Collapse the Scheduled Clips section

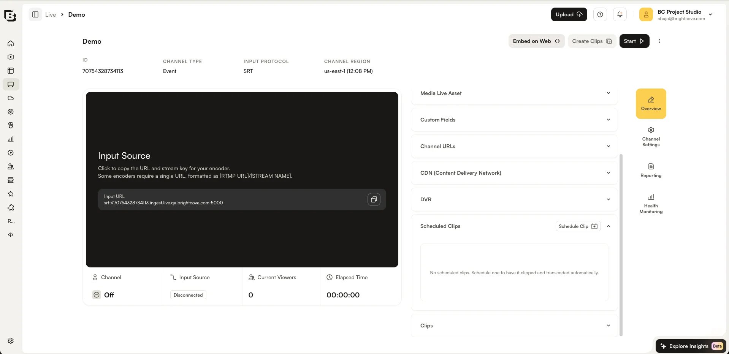click(609, 226)
